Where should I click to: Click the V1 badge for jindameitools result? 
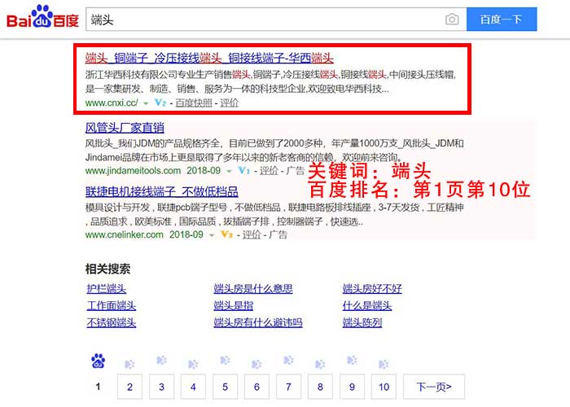pos(244,170)
